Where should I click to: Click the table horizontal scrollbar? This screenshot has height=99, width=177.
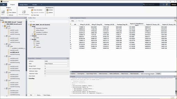(108, 71)
